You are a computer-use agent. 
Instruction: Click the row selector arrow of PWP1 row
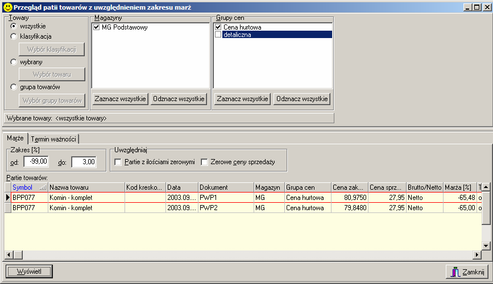coord(8,198)
